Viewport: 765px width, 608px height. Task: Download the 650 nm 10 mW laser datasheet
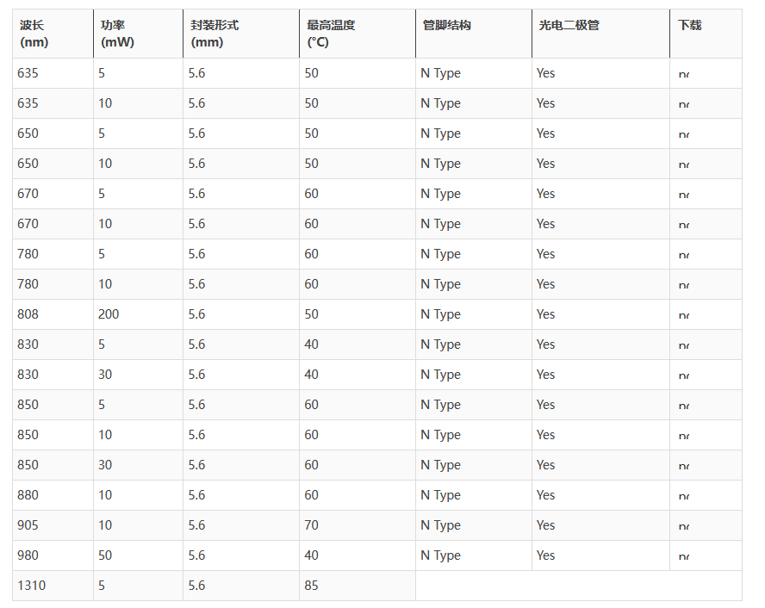coord(684,164)
